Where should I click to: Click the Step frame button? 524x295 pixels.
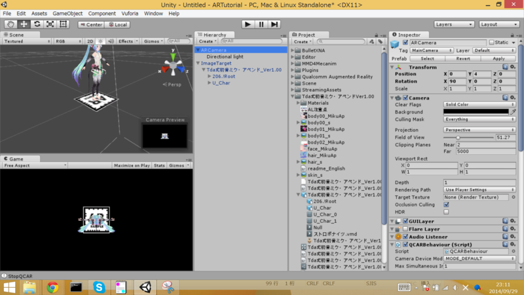point(274,24)
